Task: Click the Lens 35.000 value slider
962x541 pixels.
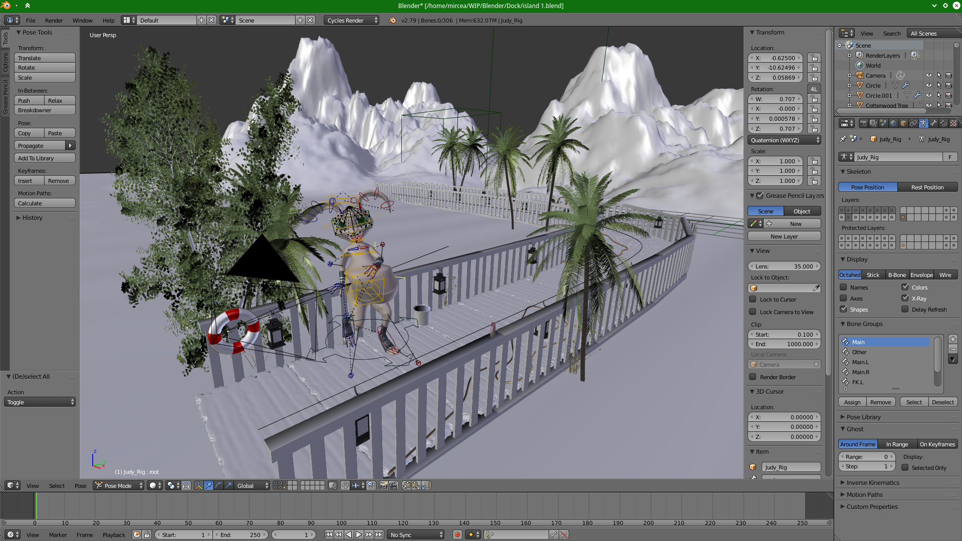Action: (784, 266)
